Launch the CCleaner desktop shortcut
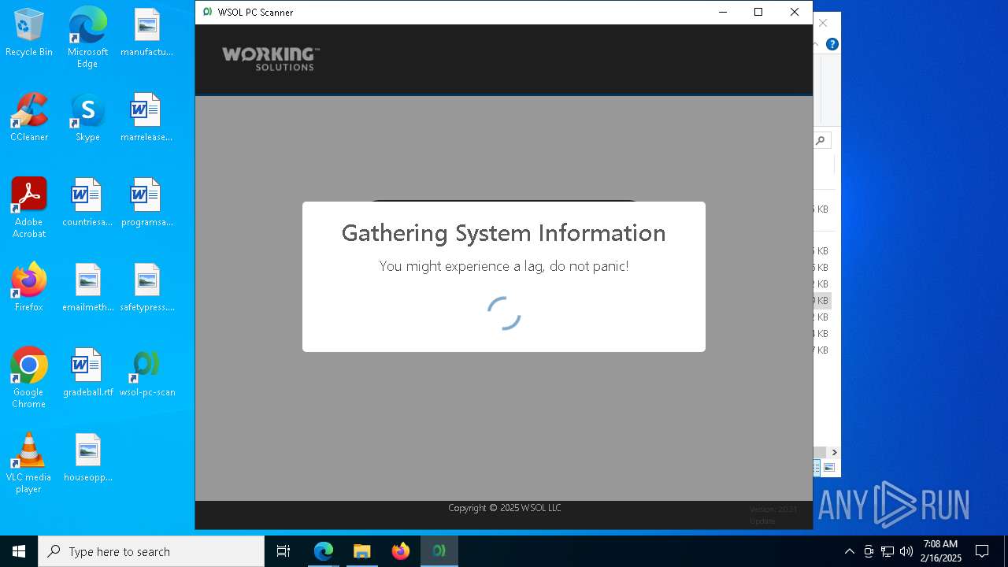Screen dimensions: 1008x567 29,117
